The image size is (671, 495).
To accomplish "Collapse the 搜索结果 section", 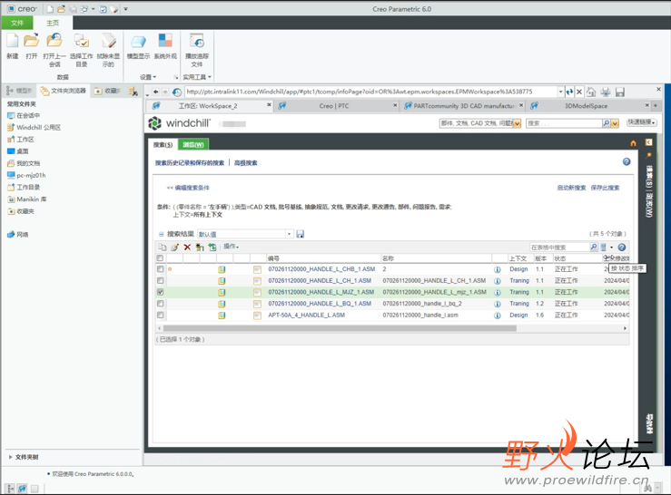I will click(x=162, y=234).
